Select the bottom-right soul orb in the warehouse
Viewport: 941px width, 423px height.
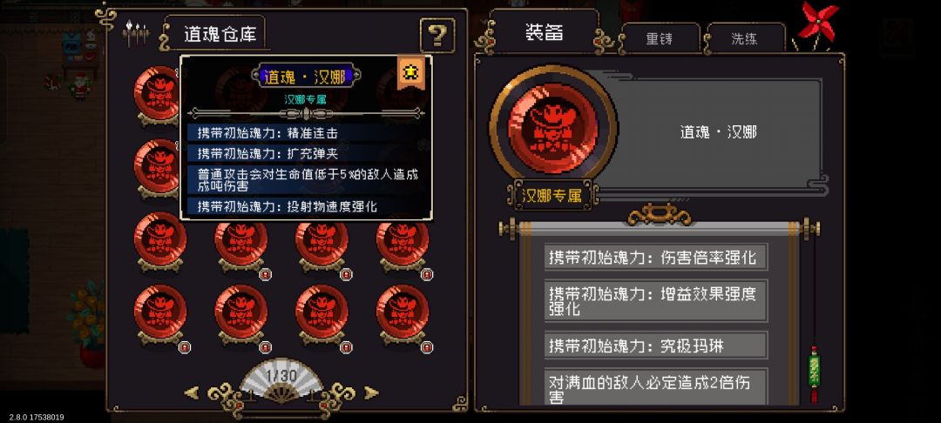pos(403,312)
